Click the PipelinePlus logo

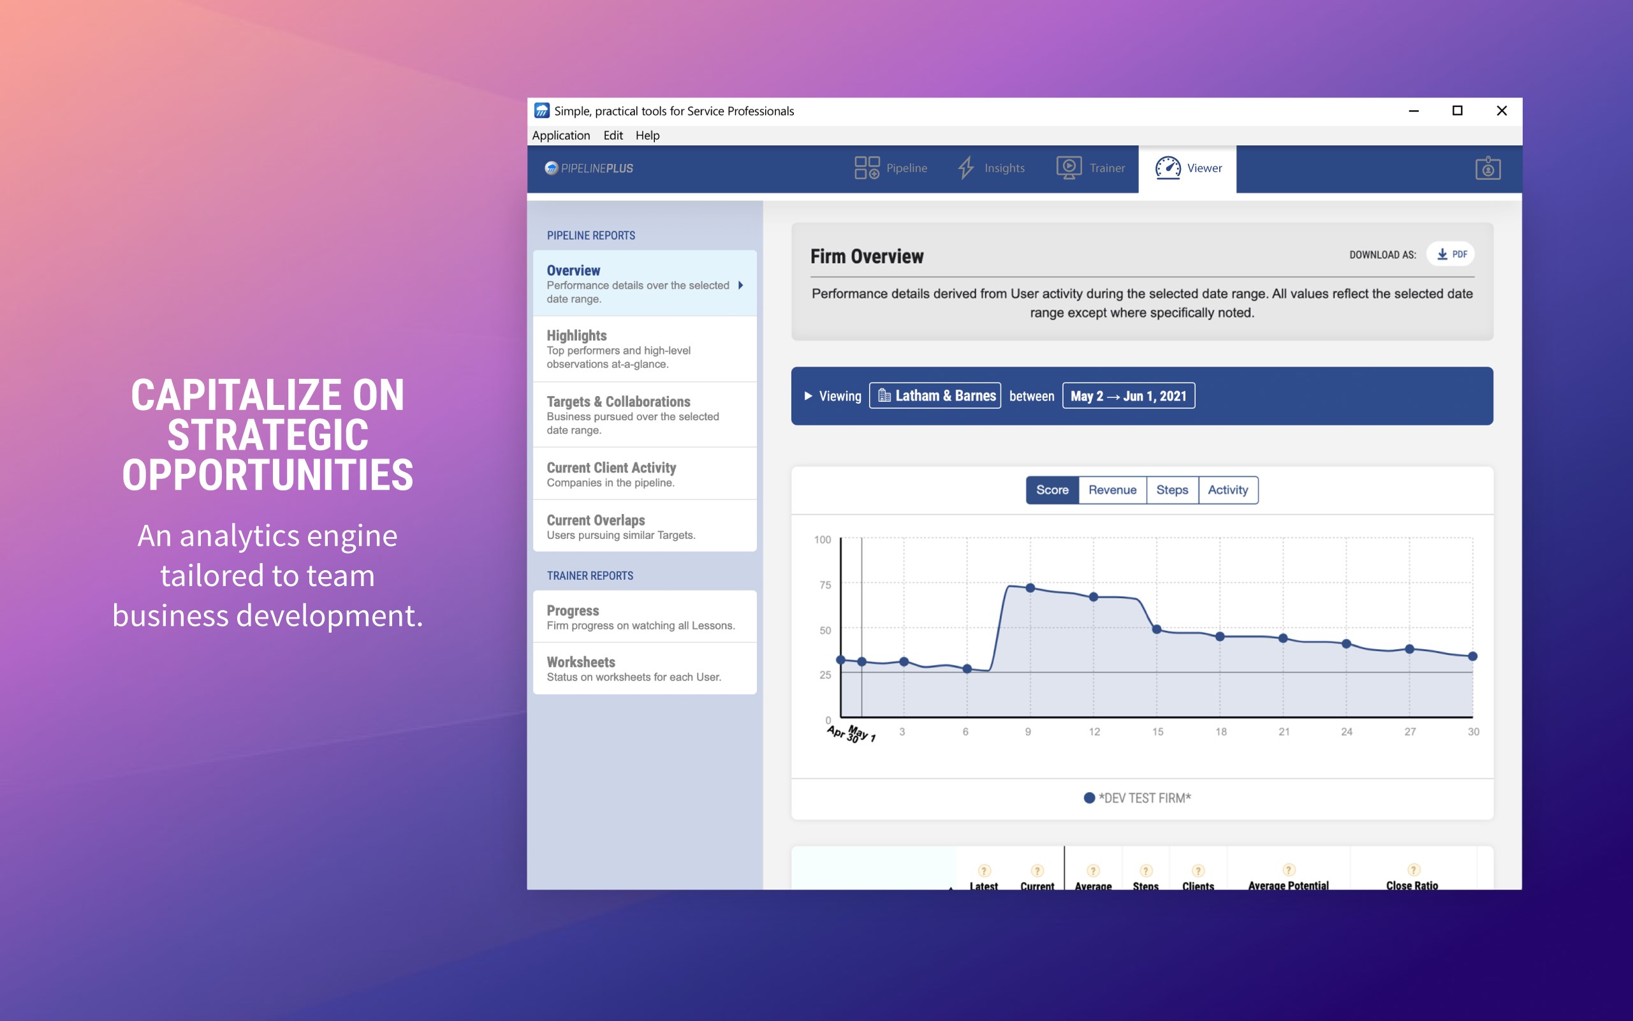(589, 168)
